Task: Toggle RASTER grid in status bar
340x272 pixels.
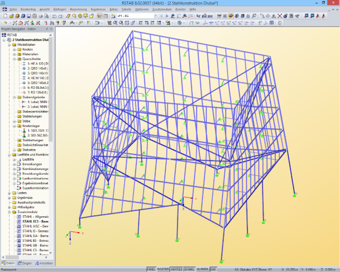Action: tap(163, 269)
